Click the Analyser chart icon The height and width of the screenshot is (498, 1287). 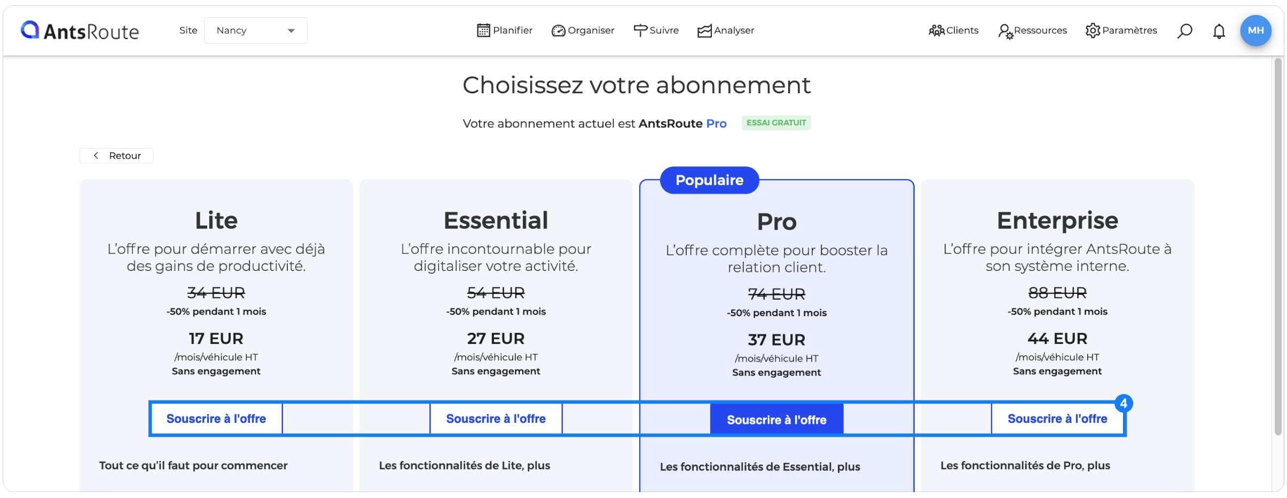point(704,31)
